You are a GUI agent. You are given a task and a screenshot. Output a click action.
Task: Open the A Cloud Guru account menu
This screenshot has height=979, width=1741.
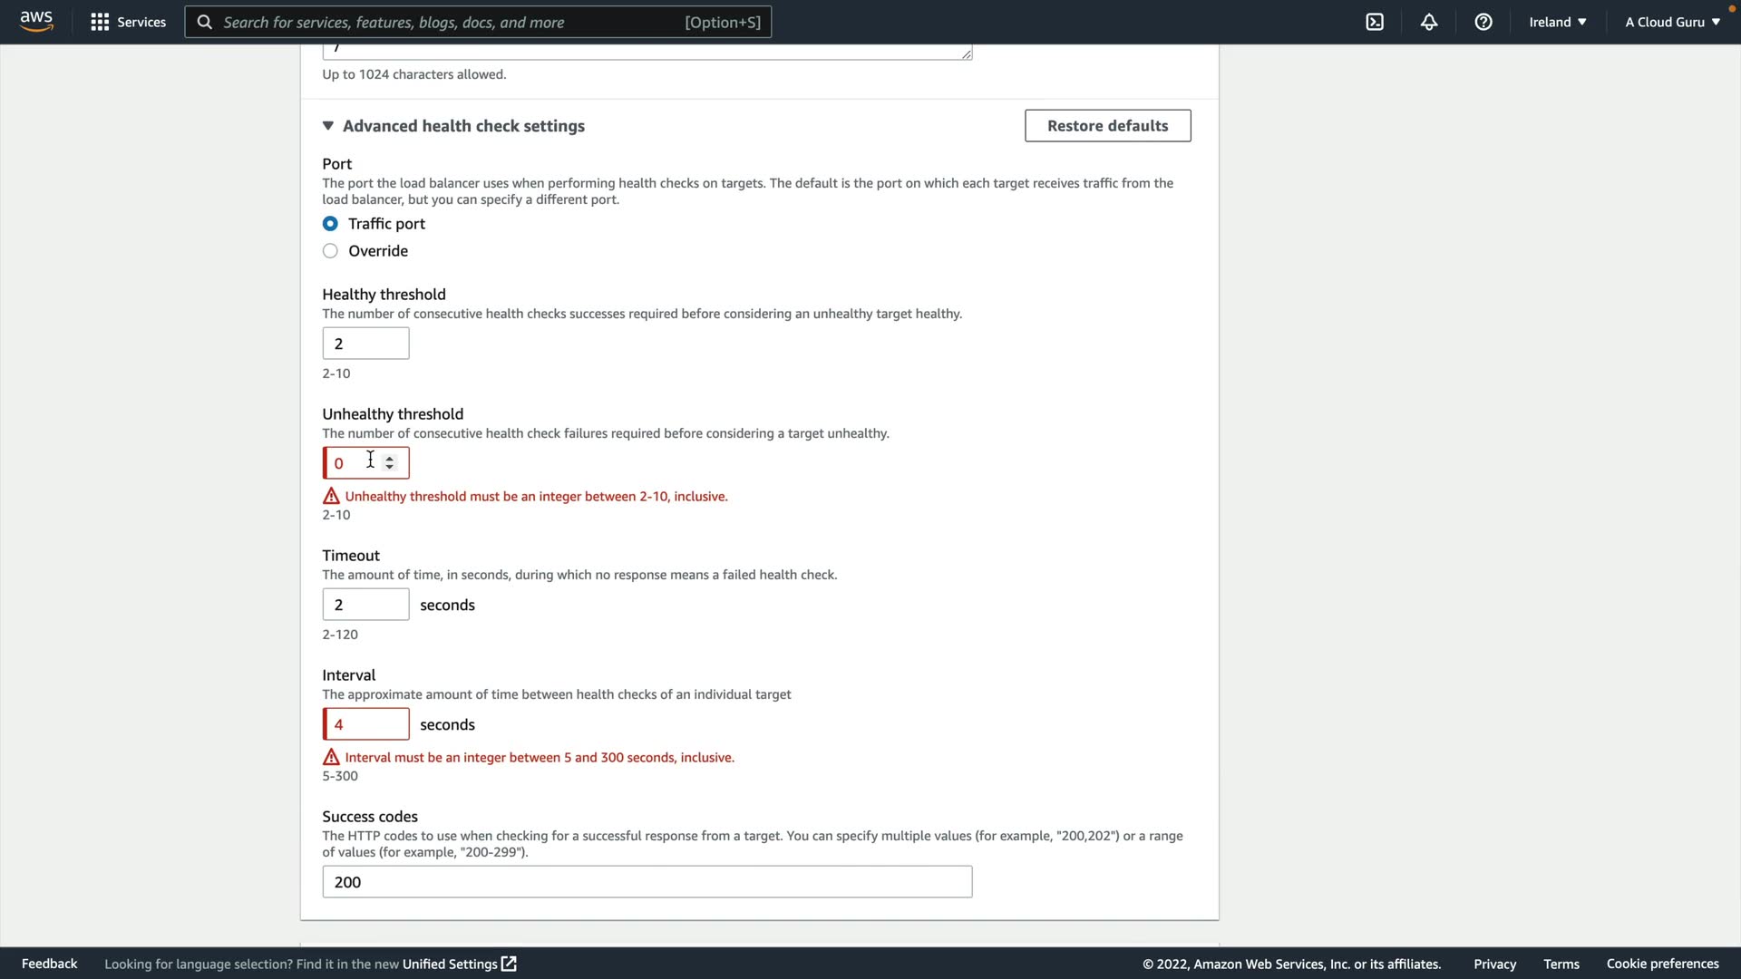[1672, 22]
